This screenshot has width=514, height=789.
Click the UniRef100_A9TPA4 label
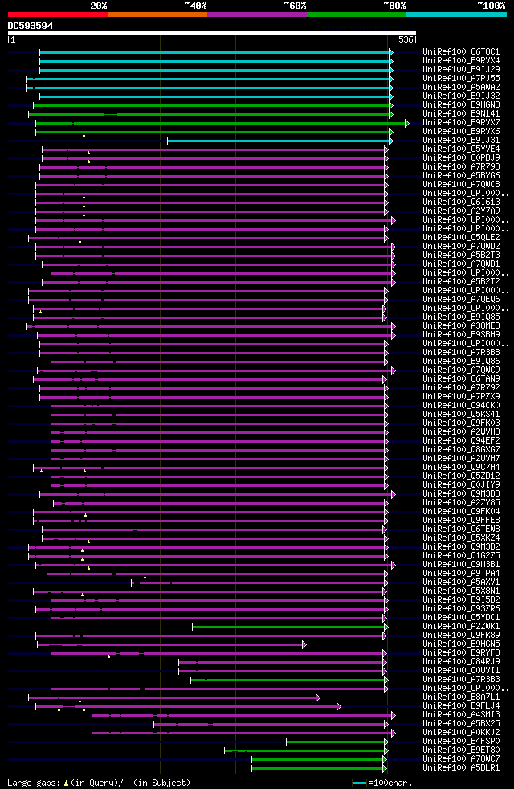461,574
